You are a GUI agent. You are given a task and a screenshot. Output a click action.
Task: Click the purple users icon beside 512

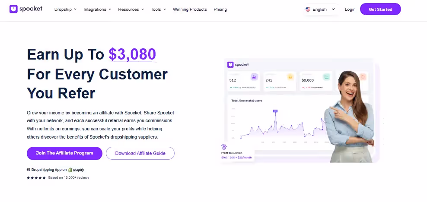pyautogui.click(x=254, y=77)
